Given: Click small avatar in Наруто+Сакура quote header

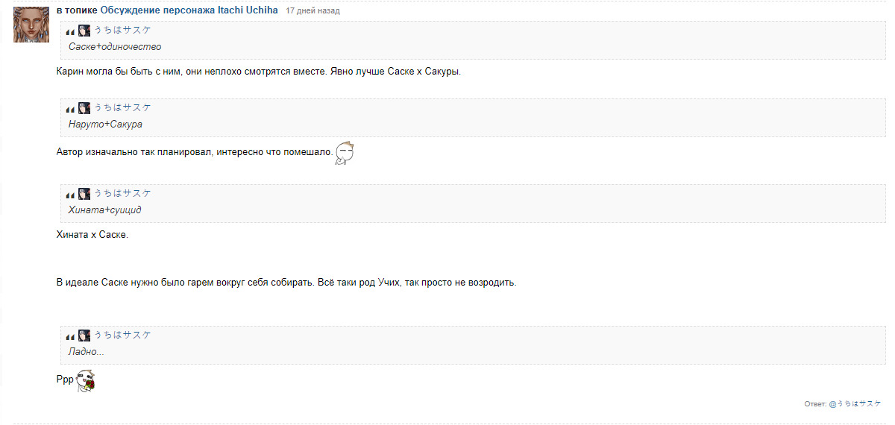Looking at the screenshot, I should point(84,108).
